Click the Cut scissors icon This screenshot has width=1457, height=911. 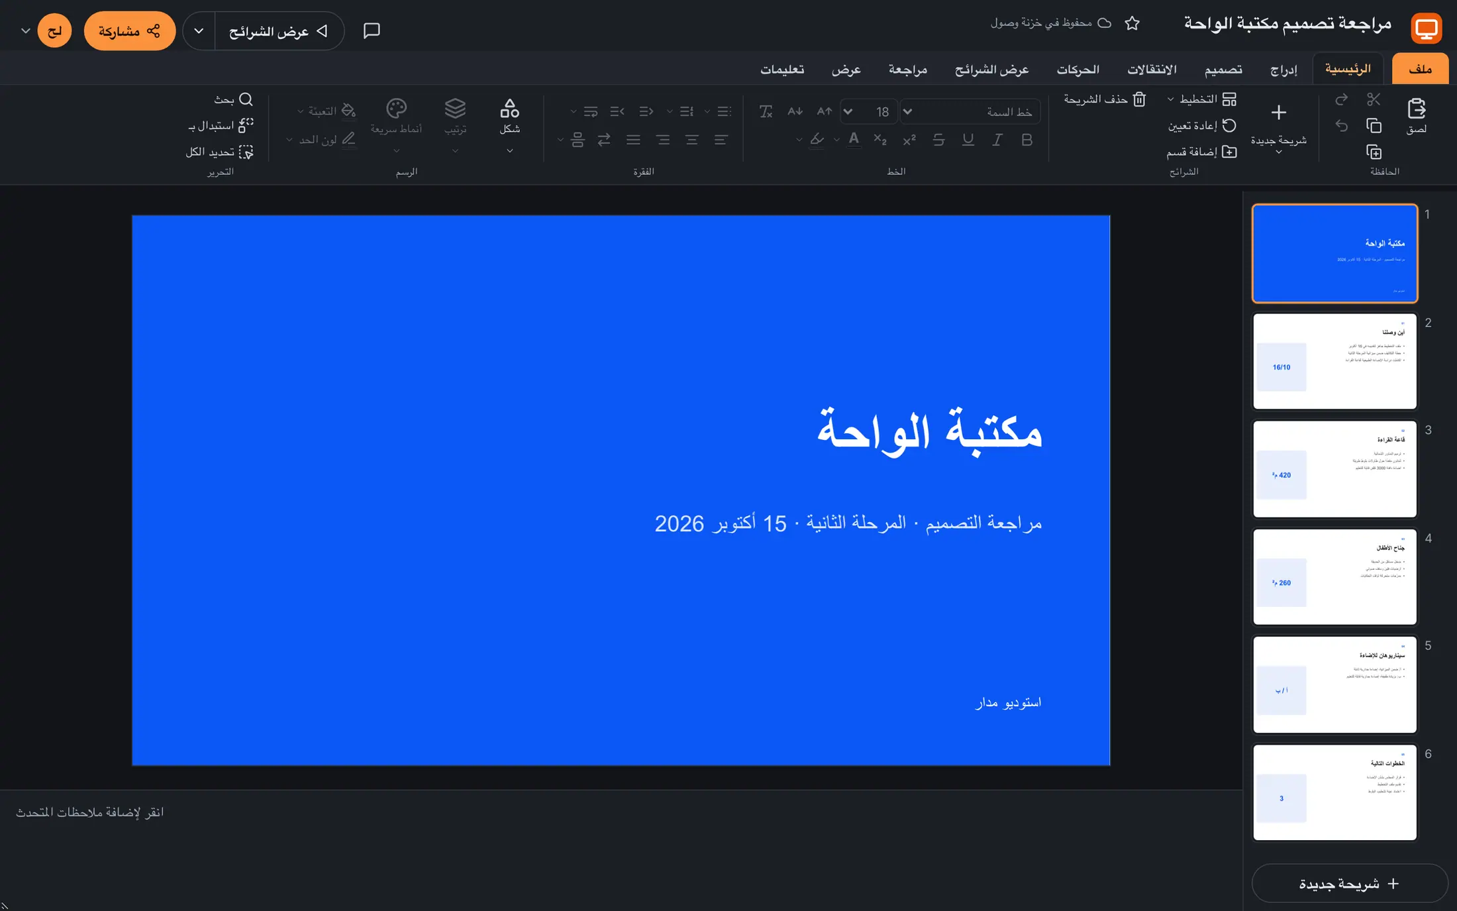tap(1374, 99)
